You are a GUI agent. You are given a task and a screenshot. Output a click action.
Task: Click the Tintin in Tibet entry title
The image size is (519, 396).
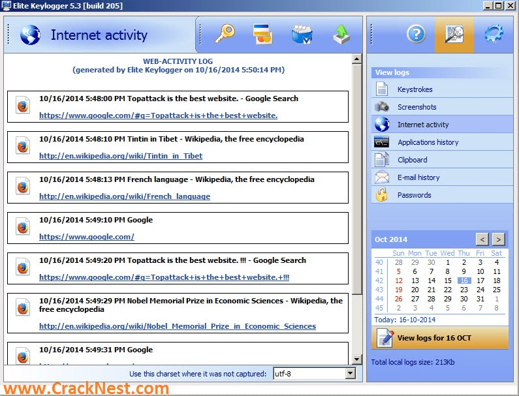172,138
